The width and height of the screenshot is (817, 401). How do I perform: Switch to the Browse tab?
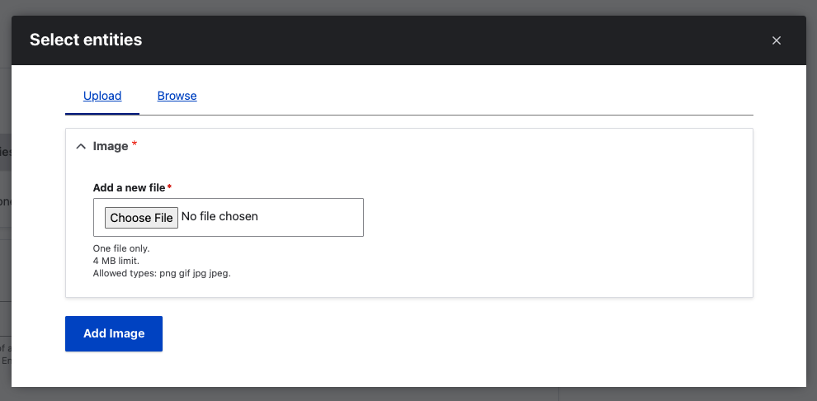pyautogui.click(x=177, y=96)
